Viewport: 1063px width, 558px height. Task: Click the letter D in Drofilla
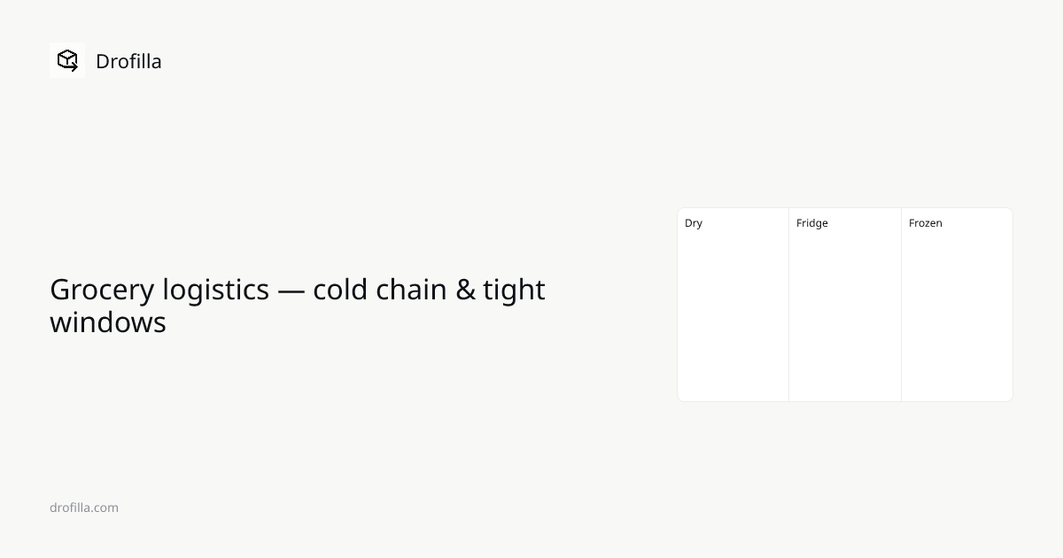[102, 61]
